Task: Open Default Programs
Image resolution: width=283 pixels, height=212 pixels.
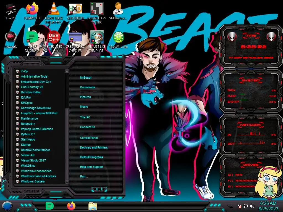Action: [91, 157]
